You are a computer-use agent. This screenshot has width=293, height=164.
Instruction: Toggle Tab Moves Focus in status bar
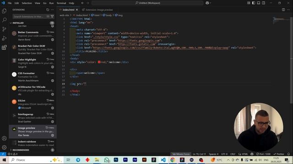(x=181, y=154)
